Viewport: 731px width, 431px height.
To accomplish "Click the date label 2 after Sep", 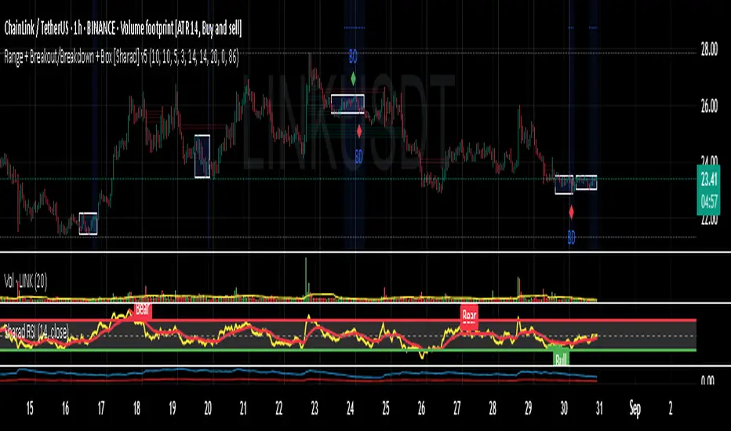I will 671,408.
